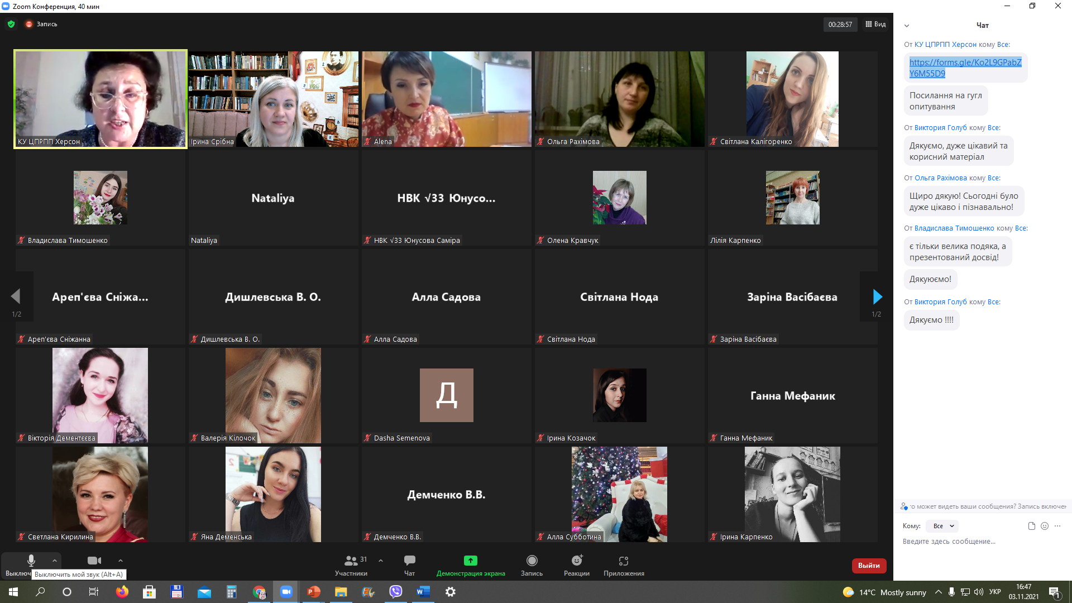
Task: Open the Реакции reactions menu
Action: point(577,565)
